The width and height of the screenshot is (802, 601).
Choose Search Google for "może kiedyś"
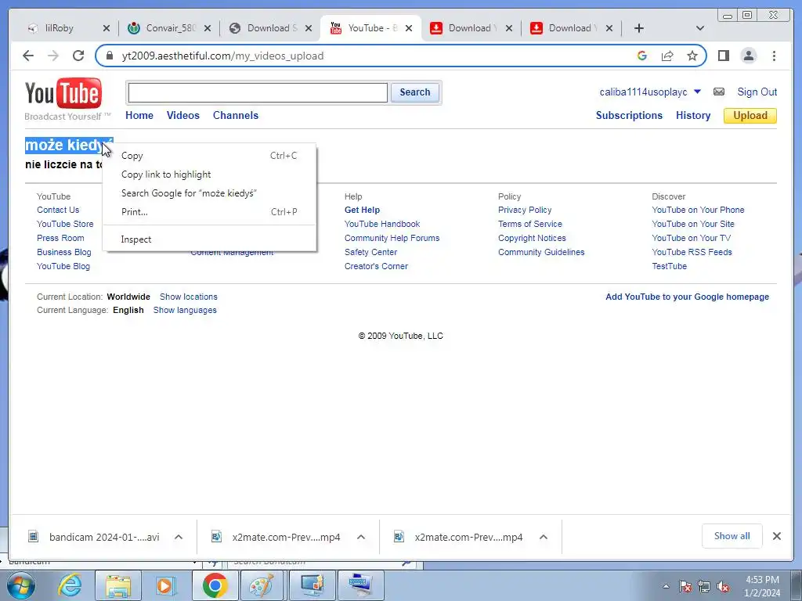coord(209,193)
